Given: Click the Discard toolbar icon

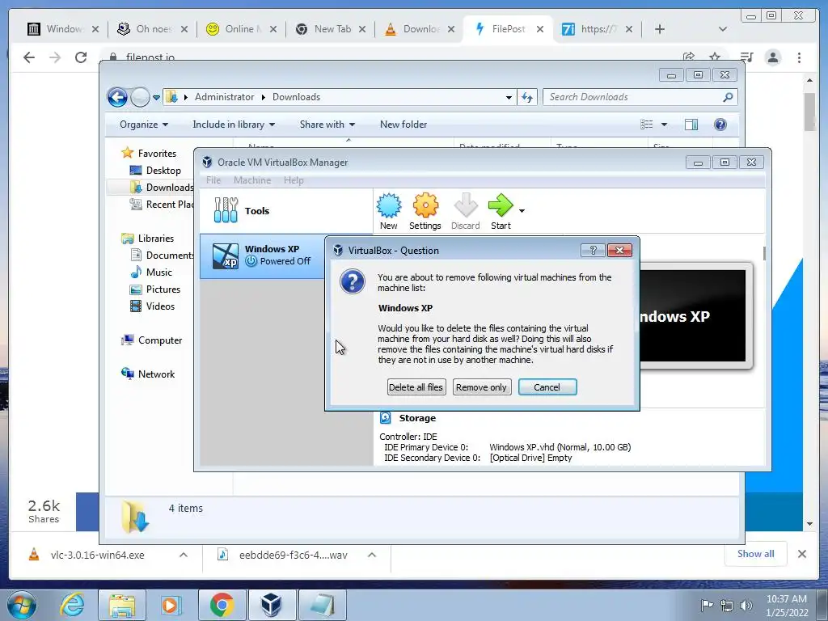Looking at the screenshot, I should pos(465,211).
